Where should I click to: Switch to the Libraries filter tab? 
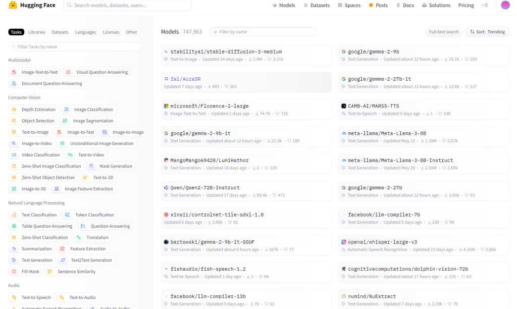pos(36,32)
